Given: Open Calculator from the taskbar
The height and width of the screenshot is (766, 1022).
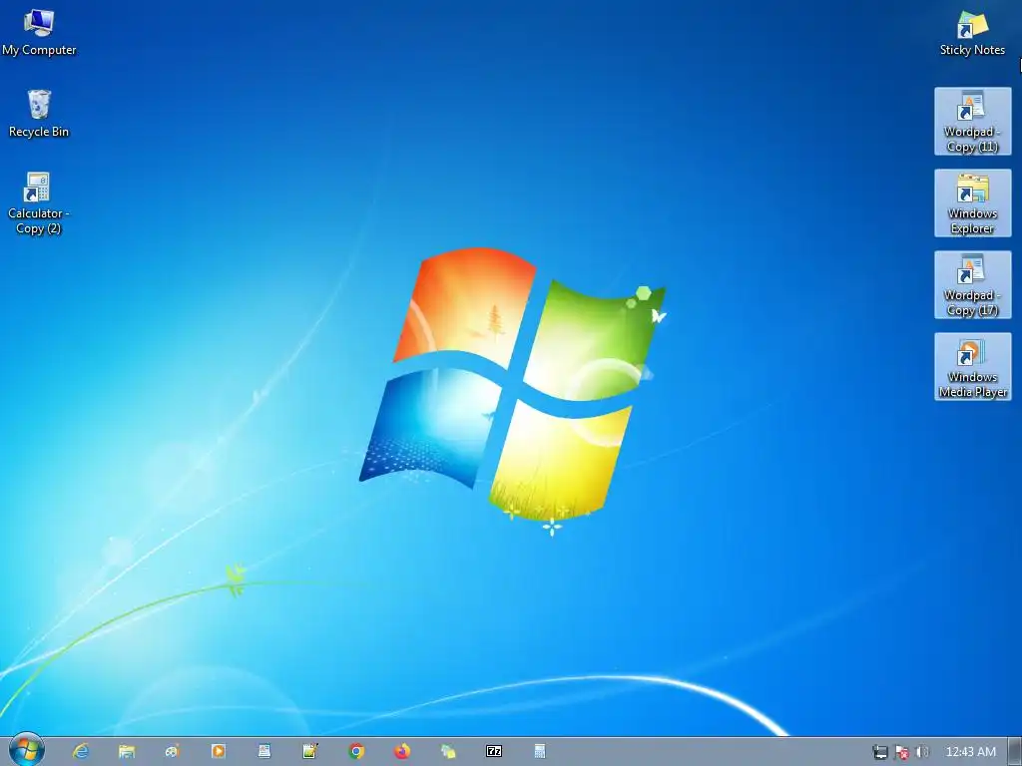Looking at the screenshot, I should coord(540,751).
